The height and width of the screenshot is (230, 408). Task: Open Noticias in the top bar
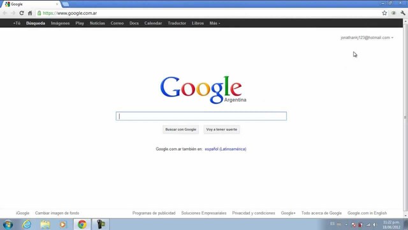coord(98,23)
